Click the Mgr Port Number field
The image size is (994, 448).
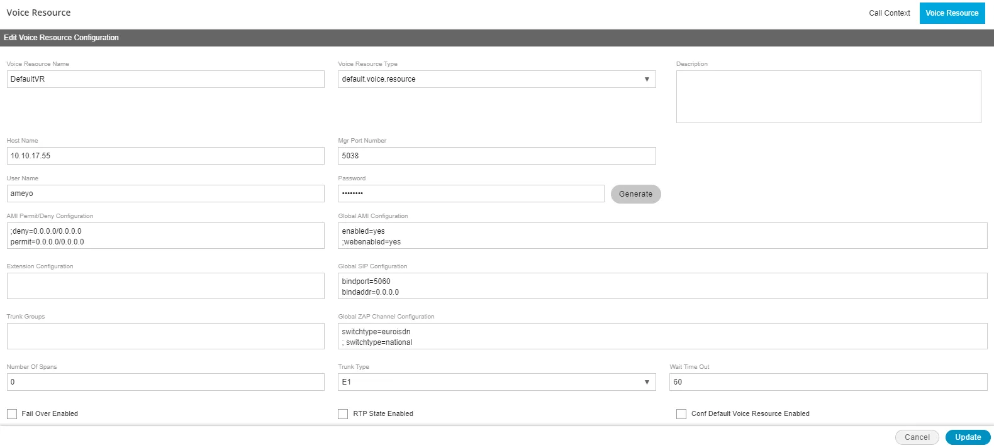496,156
